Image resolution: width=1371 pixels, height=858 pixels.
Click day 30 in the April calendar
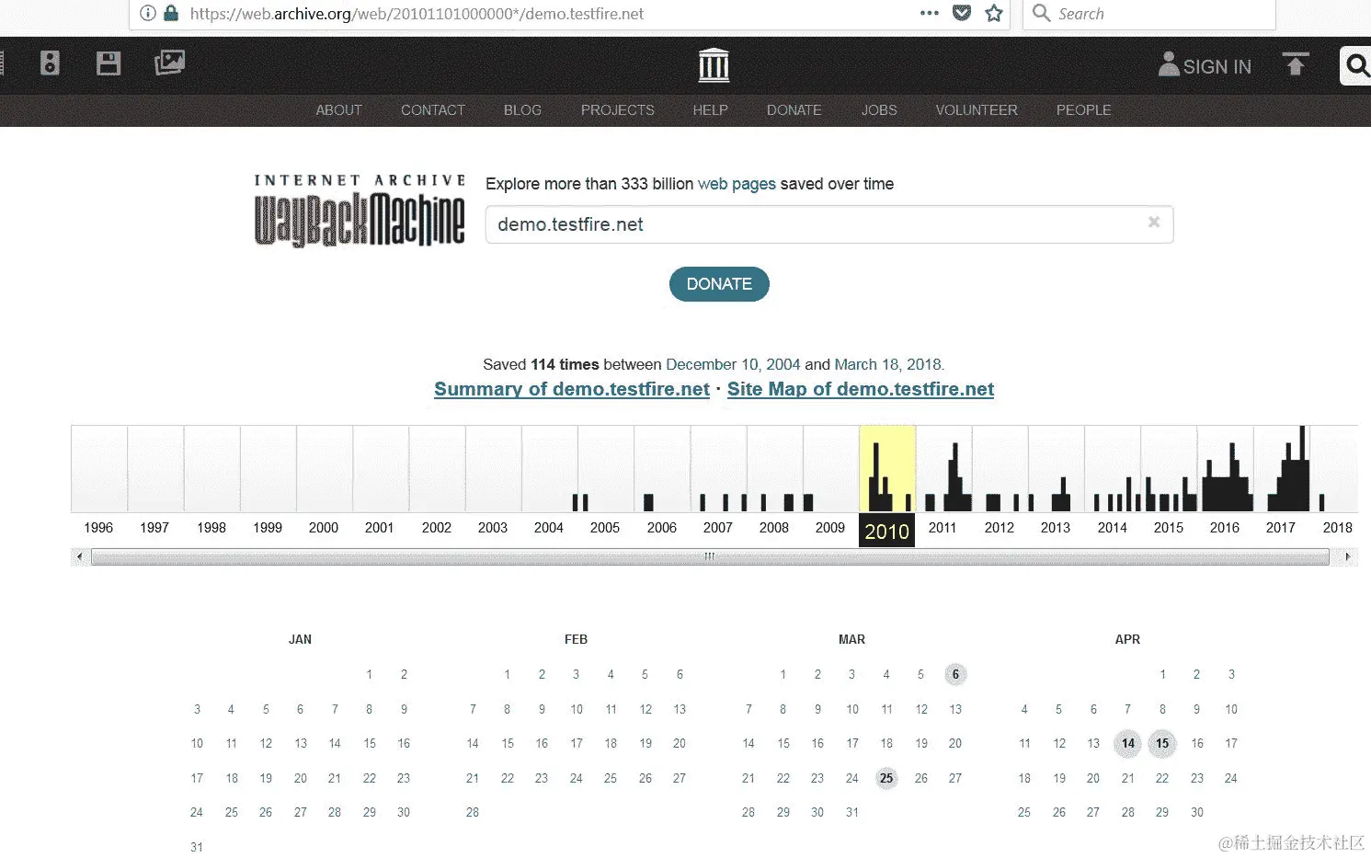(1197, 812)
